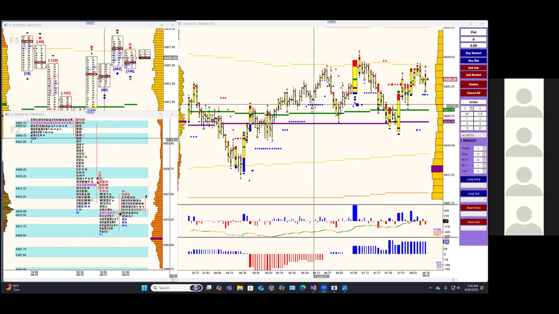Open Visual Studio from the taskbar

coord(313,288)
